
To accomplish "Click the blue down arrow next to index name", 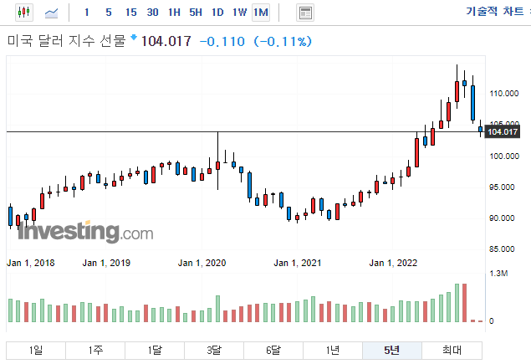I will point(134,37).
